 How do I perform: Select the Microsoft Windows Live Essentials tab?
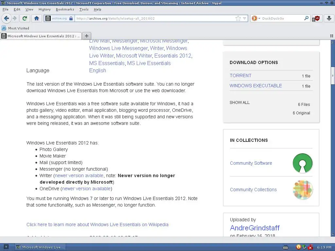(41, 36)
